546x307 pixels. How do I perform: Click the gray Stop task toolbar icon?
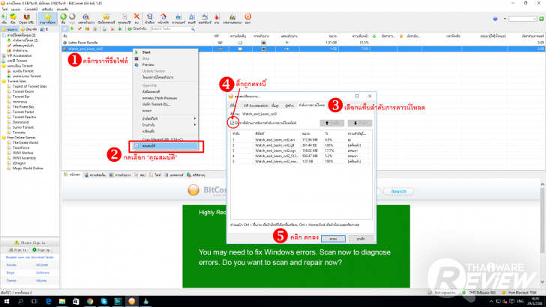point(72,16)
